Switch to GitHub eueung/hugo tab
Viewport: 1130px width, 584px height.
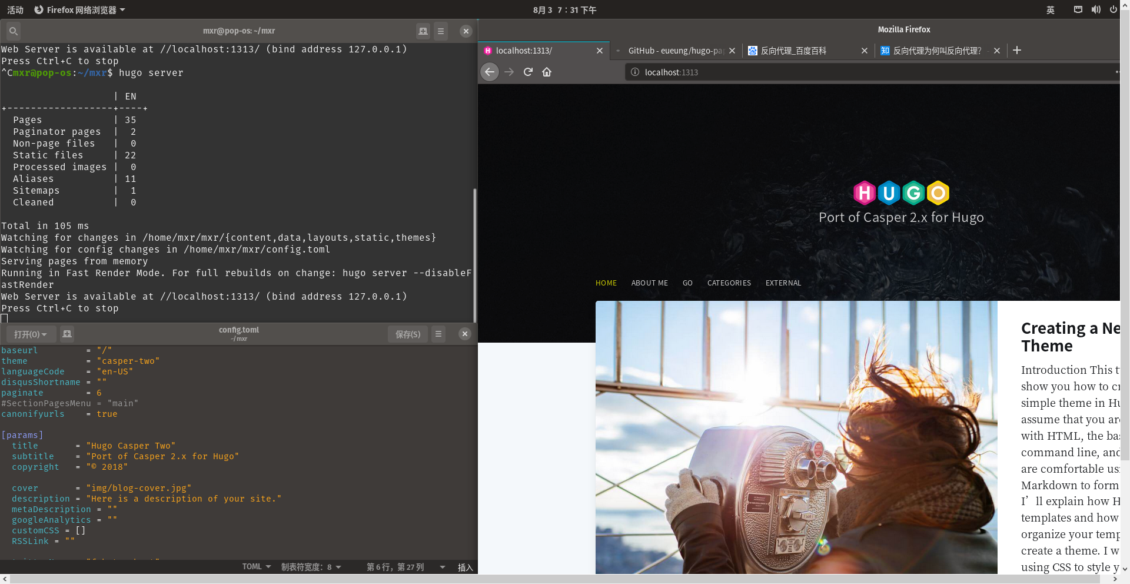(x=674, y=51)
